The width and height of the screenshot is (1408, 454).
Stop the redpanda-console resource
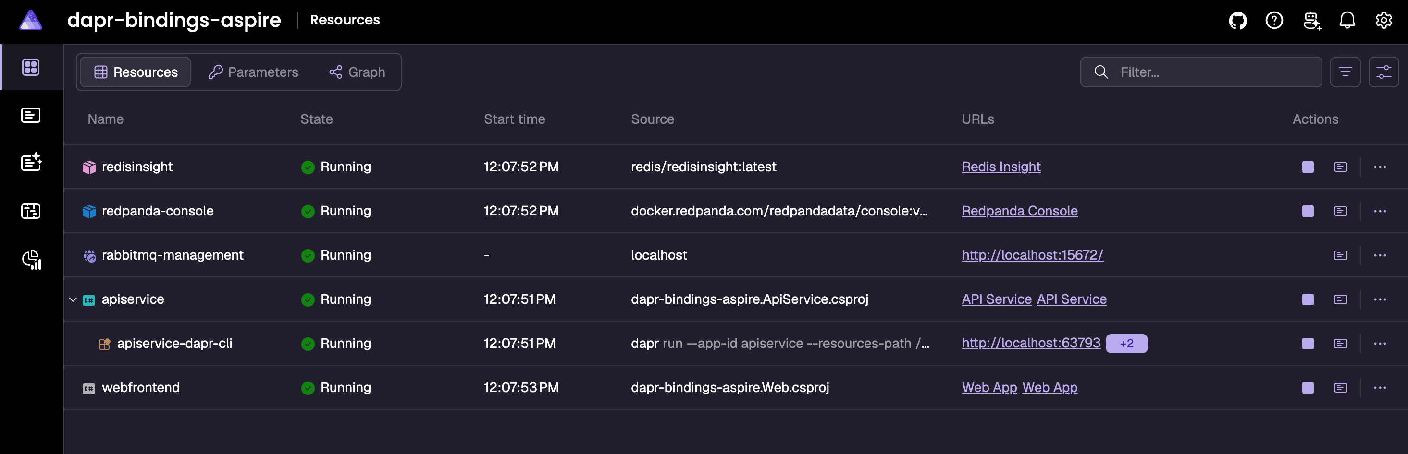(x=1308, y=211)
